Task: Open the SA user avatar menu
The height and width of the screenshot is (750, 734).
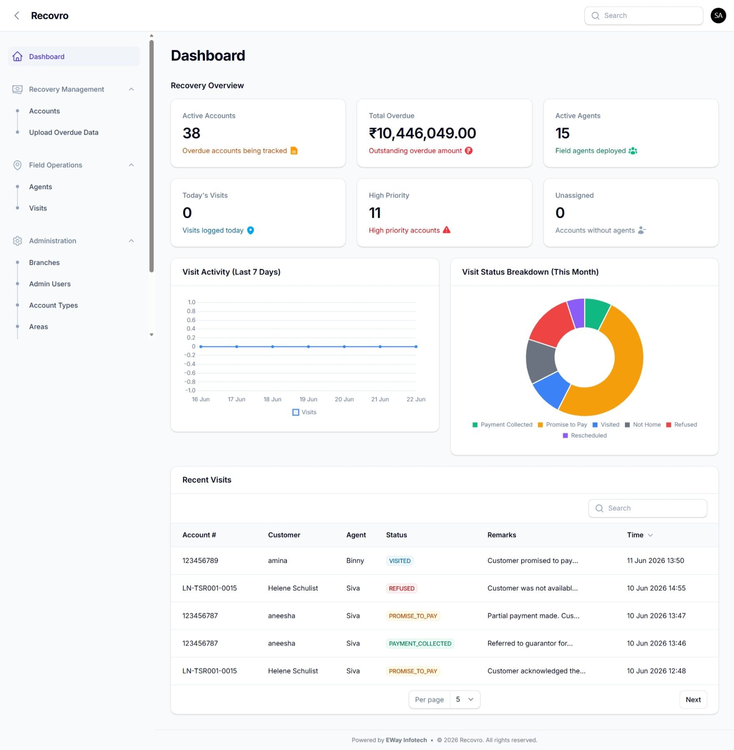Action: tap(718, 15)
